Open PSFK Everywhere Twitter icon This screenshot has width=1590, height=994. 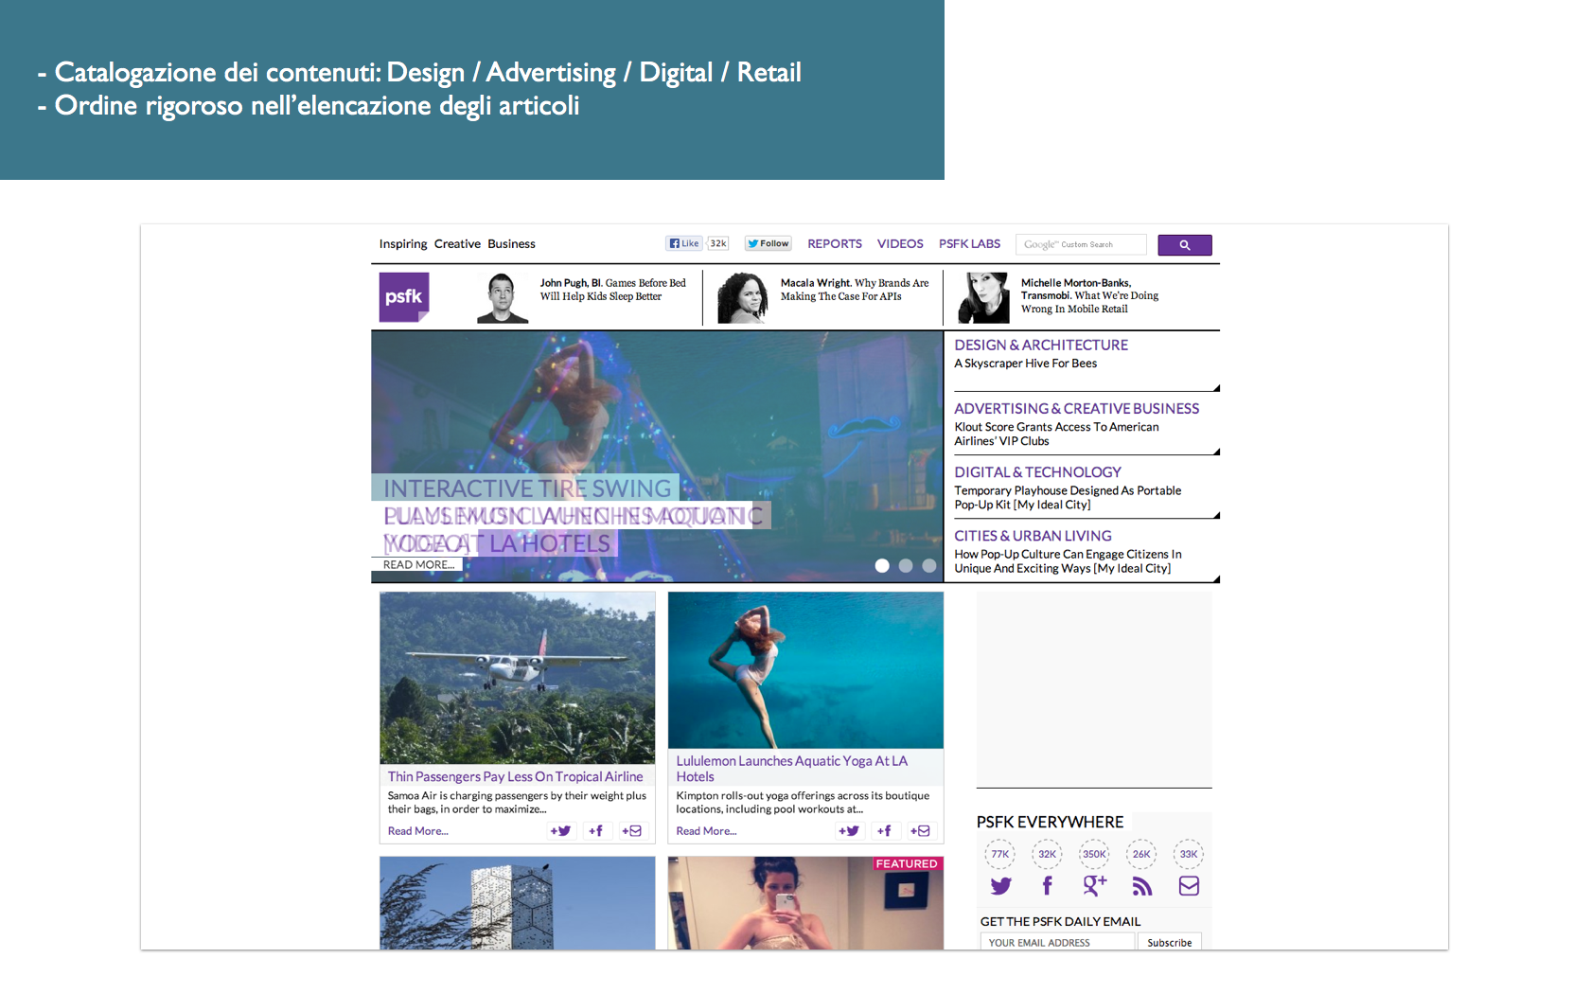[x=1000, y=886]
